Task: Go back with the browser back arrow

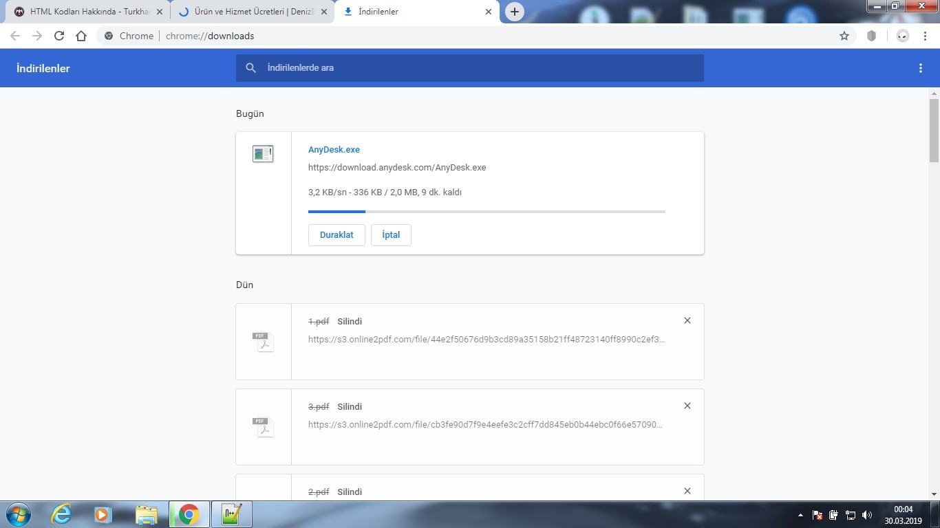Action: [x=15, y=36]
